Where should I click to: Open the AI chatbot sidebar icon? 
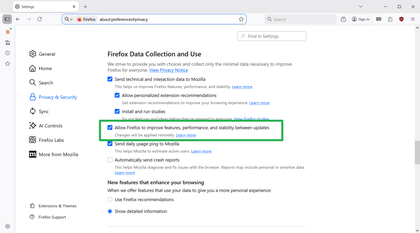[x=7, y=32]
